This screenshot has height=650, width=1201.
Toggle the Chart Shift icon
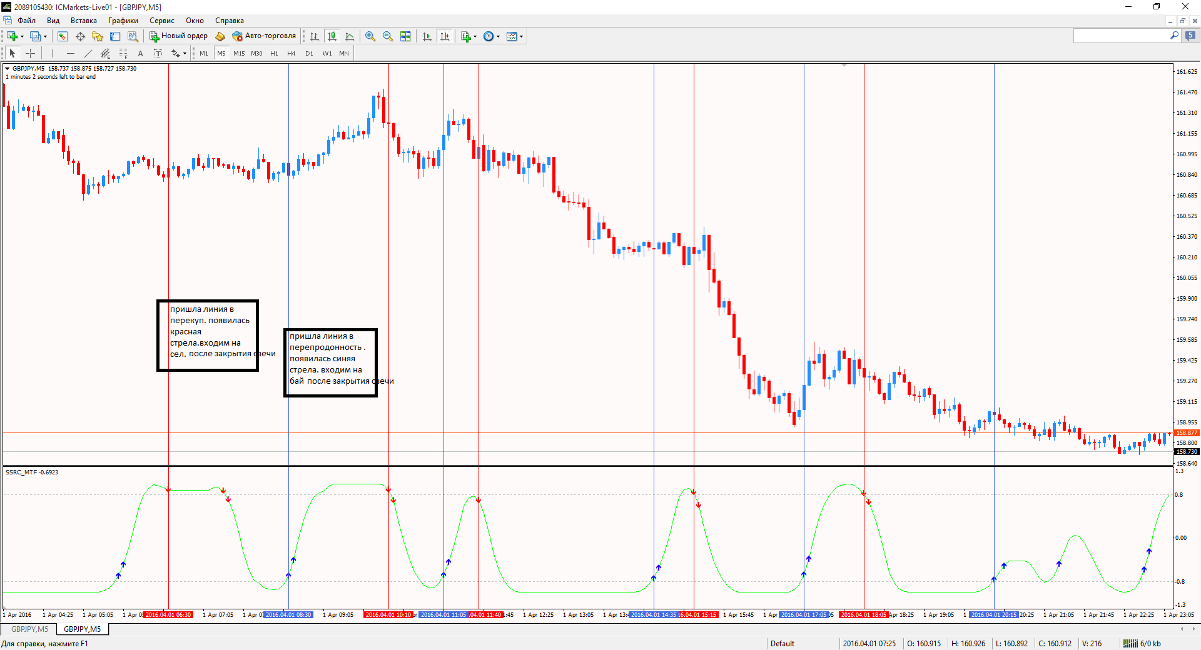click(x=445, y=36)
